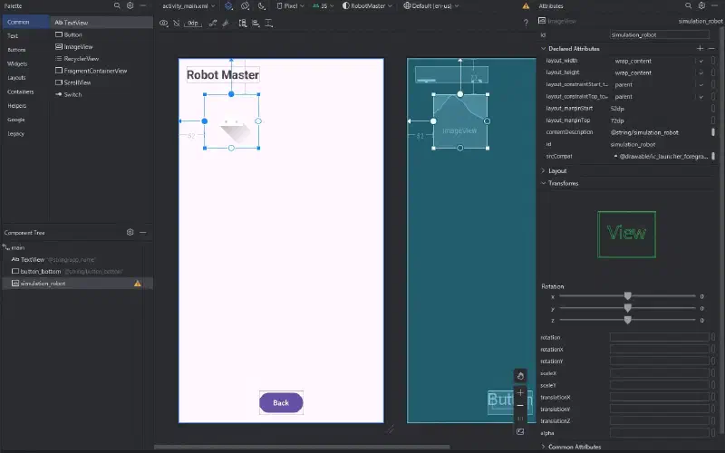
Task: Toggle the autoconnect magnet icon
Action: (177, 24)
